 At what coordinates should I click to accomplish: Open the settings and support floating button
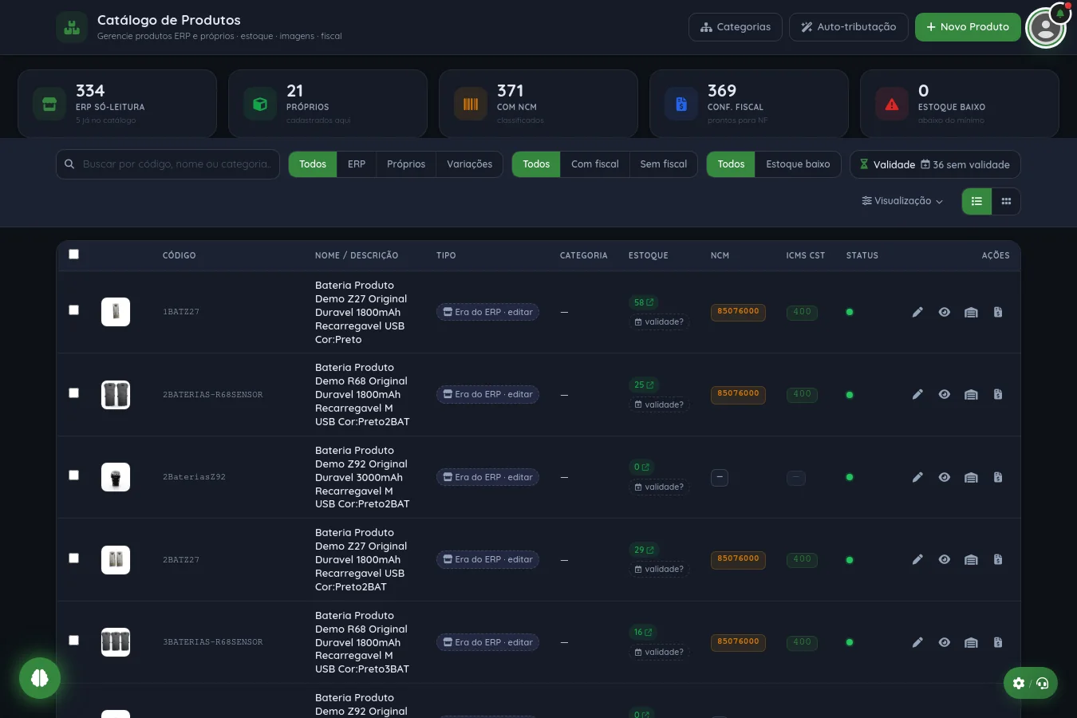coord(1030,683)
